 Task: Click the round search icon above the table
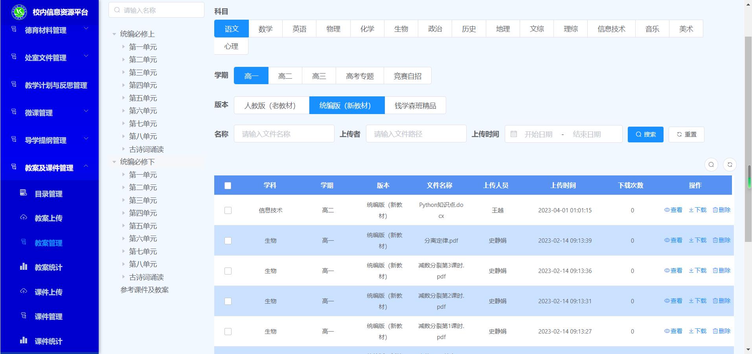point(711,165)
